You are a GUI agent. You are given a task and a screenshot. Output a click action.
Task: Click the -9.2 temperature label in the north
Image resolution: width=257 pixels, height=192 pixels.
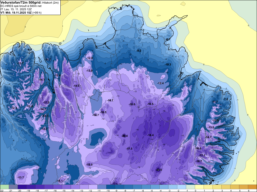coord(139,51)
